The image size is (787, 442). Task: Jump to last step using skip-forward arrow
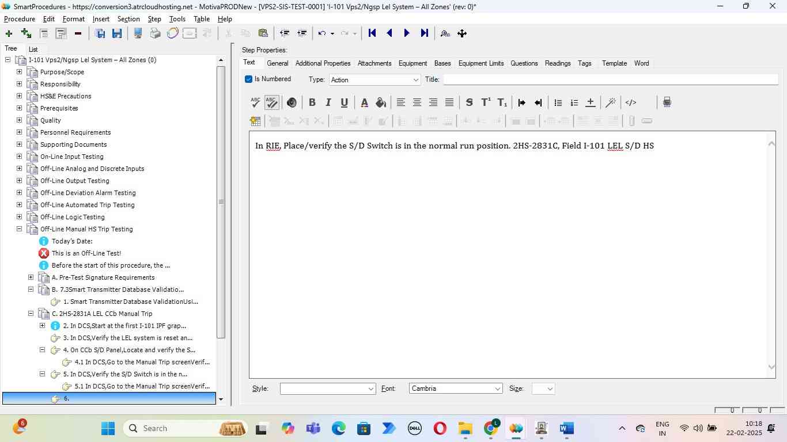coord(425,33)
